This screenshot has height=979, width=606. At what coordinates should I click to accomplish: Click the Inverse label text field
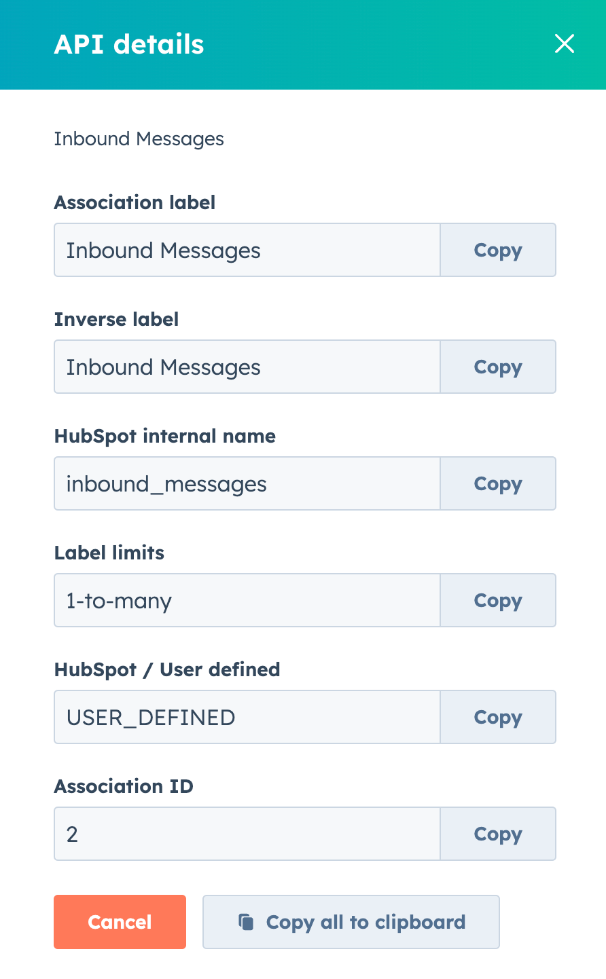[247, 367]
